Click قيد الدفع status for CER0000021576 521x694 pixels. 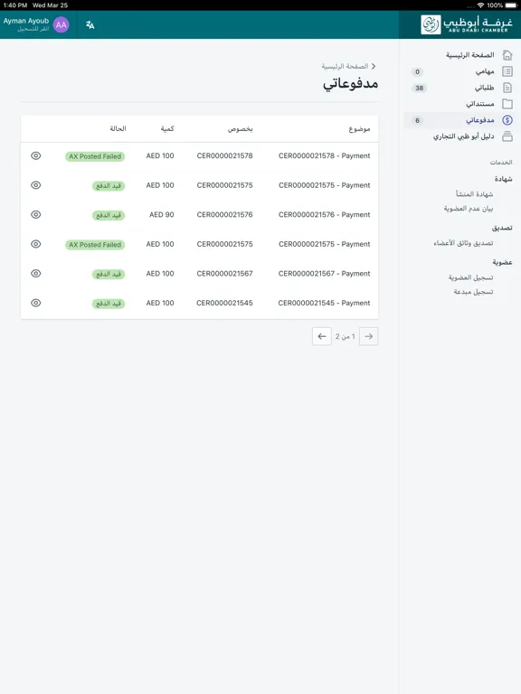pyautogui.click(x=109, y=215)
